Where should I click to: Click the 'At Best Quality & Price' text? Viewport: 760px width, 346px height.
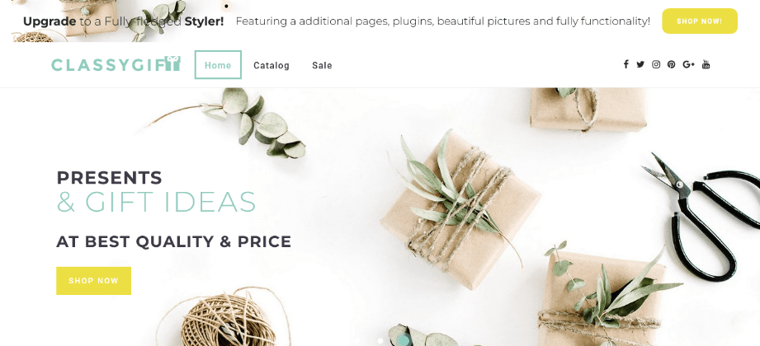click(x=173, y=241)
